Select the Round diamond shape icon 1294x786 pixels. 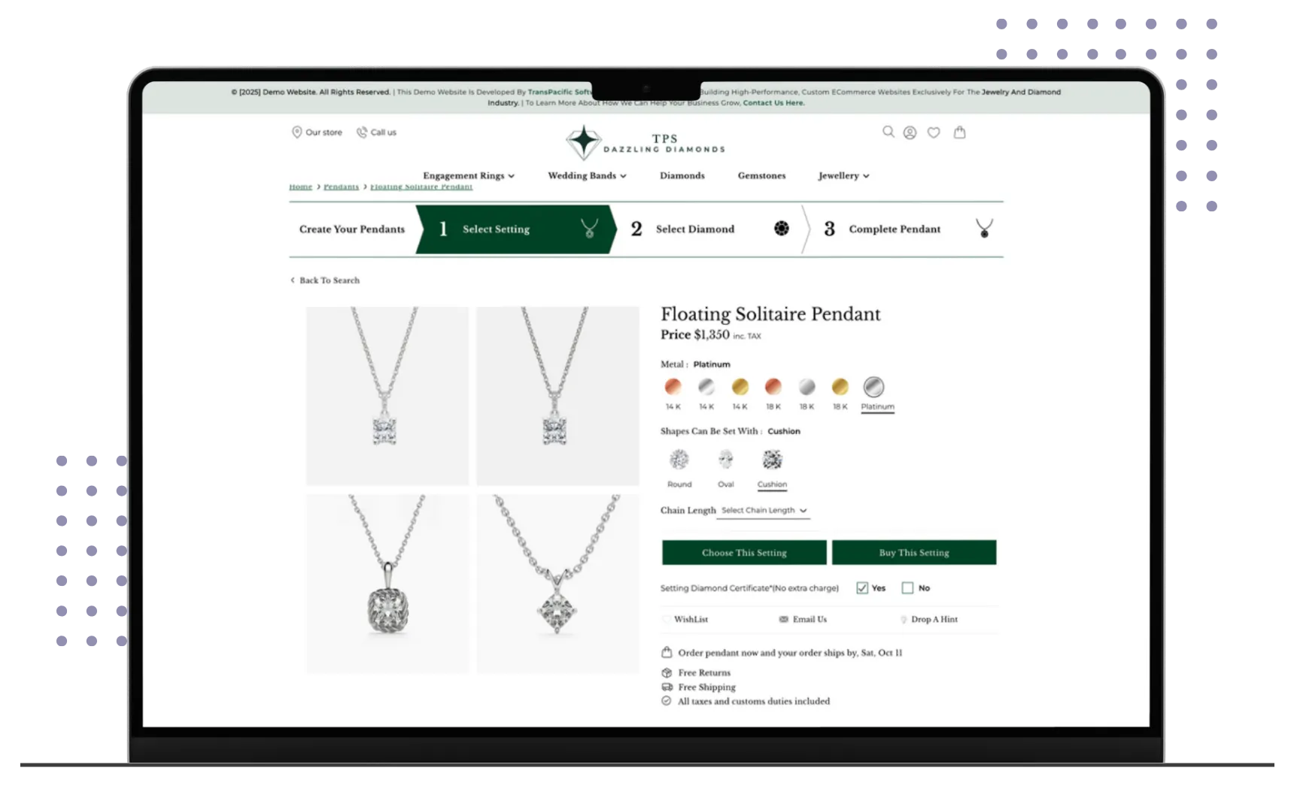tap(679, 459)
